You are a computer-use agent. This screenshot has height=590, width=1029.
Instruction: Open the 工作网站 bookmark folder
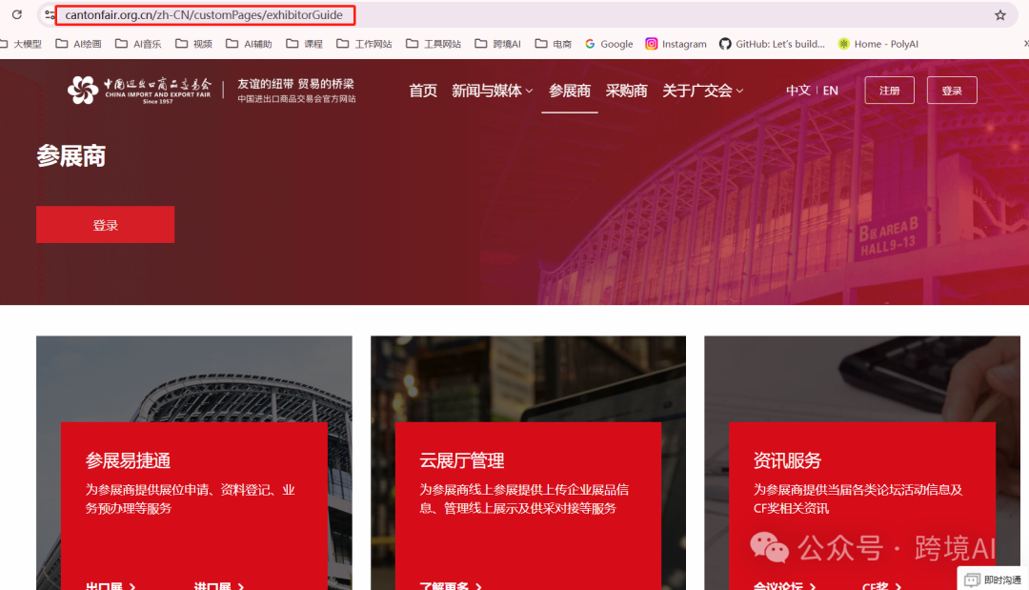pyautogui.click(x=364, y=44)
